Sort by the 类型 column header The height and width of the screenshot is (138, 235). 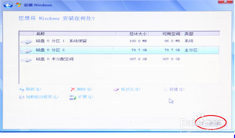click(x=201, y=34)
